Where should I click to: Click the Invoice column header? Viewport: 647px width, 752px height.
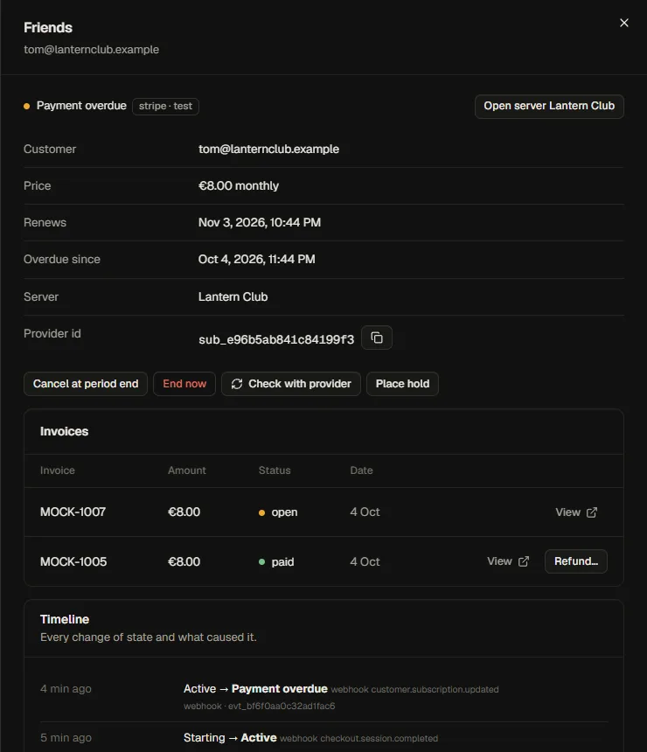coord(58,470)
